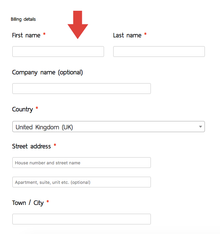Click the Last name label text
The height and width of the screenshot is (234, 220).
point(127,35)
